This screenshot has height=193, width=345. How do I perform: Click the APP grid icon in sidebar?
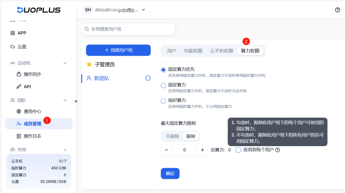[13, 33]
